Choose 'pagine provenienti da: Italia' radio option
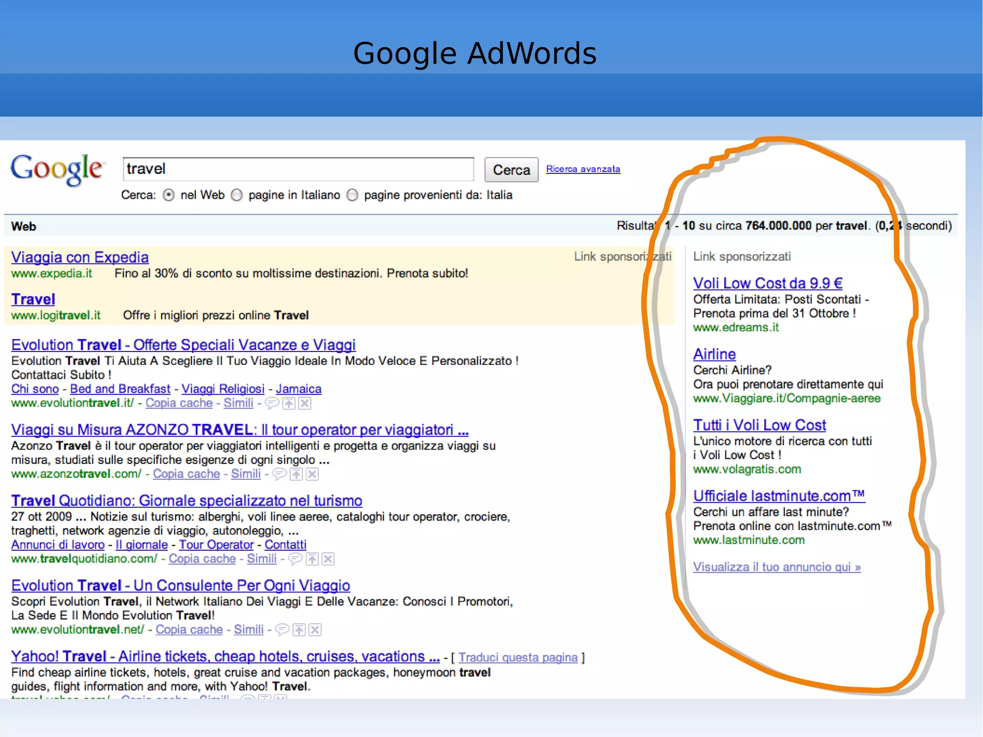Image resolution: width=983 pixels, height=737 pixels. [353, 195]
